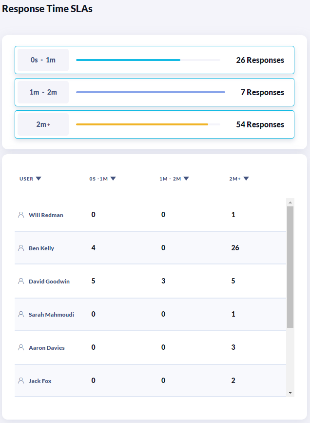Click the user icon beside David Goodwin
The width and height of the screenshot is (310, 423).
click(21, 281)
